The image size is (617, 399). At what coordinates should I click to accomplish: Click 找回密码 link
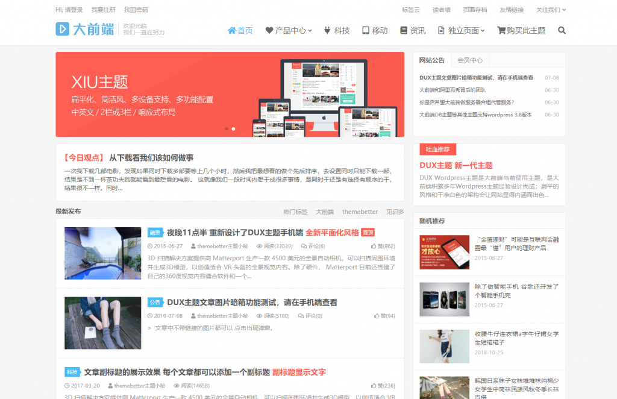[x=136, y=10]
